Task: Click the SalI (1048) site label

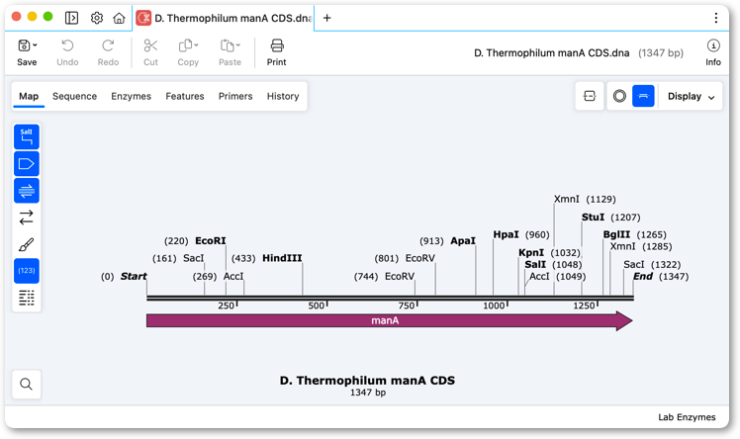Action: pos(553,265)
